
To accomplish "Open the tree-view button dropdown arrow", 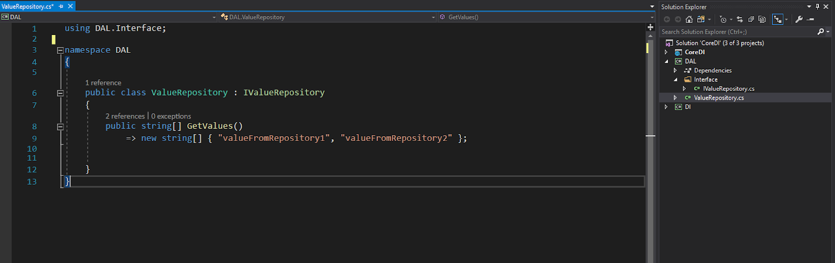I will pyautogui.click(x=786, y=20).
